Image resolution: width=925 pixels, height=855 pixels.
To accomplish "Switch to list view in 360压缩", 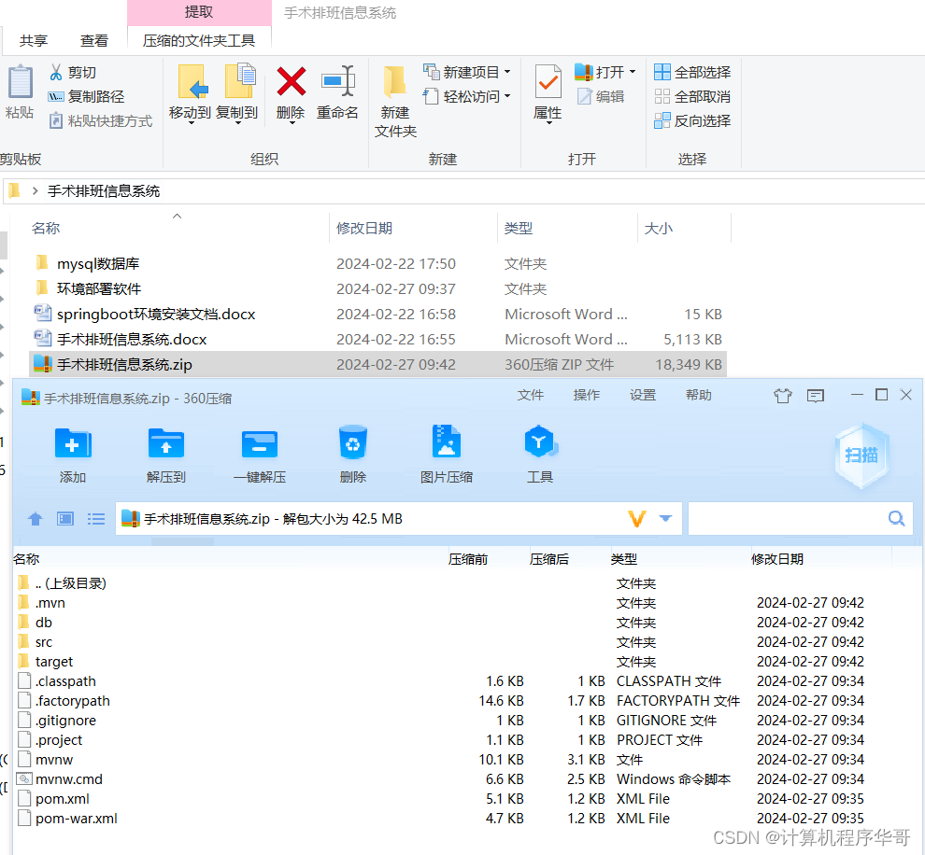I will [96, 518].
